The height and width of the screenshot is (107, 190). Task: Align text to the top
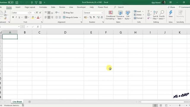[x=45, y=12]
